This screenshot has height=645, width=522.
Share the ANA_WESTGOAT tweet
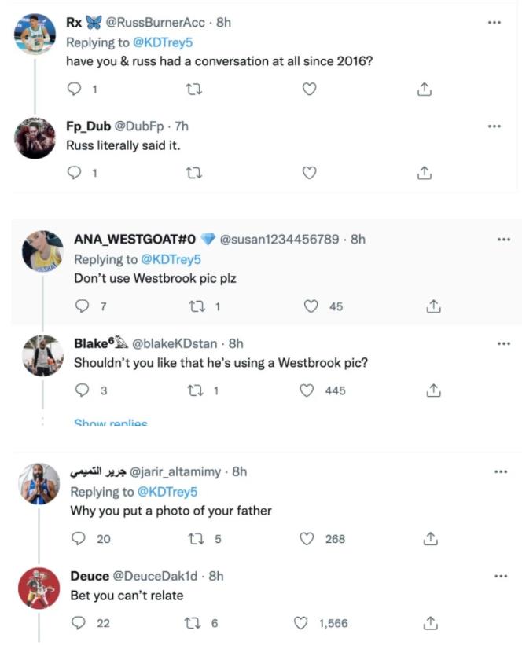coord(432,306)
